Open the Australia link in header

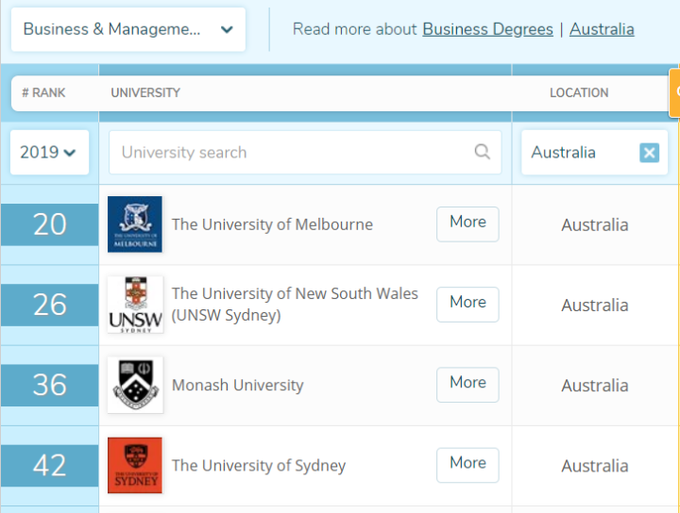point(602,29)
